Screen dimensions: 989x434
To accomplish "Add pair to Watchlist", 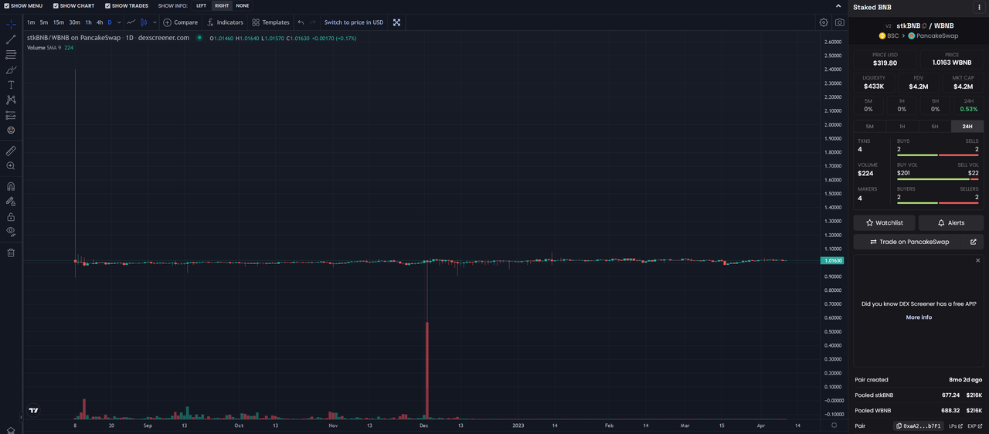I will click(885, 222).
